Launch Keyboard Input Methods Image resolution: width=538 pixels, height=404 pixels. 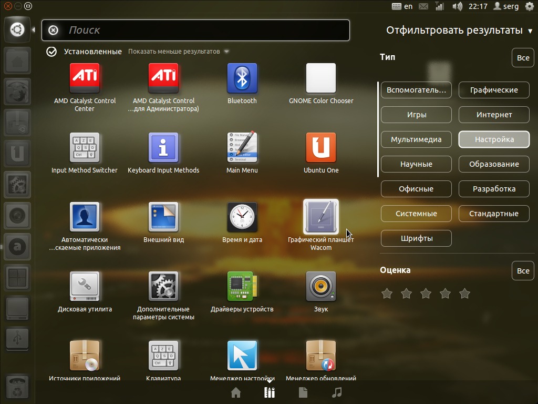click(163, 148)
